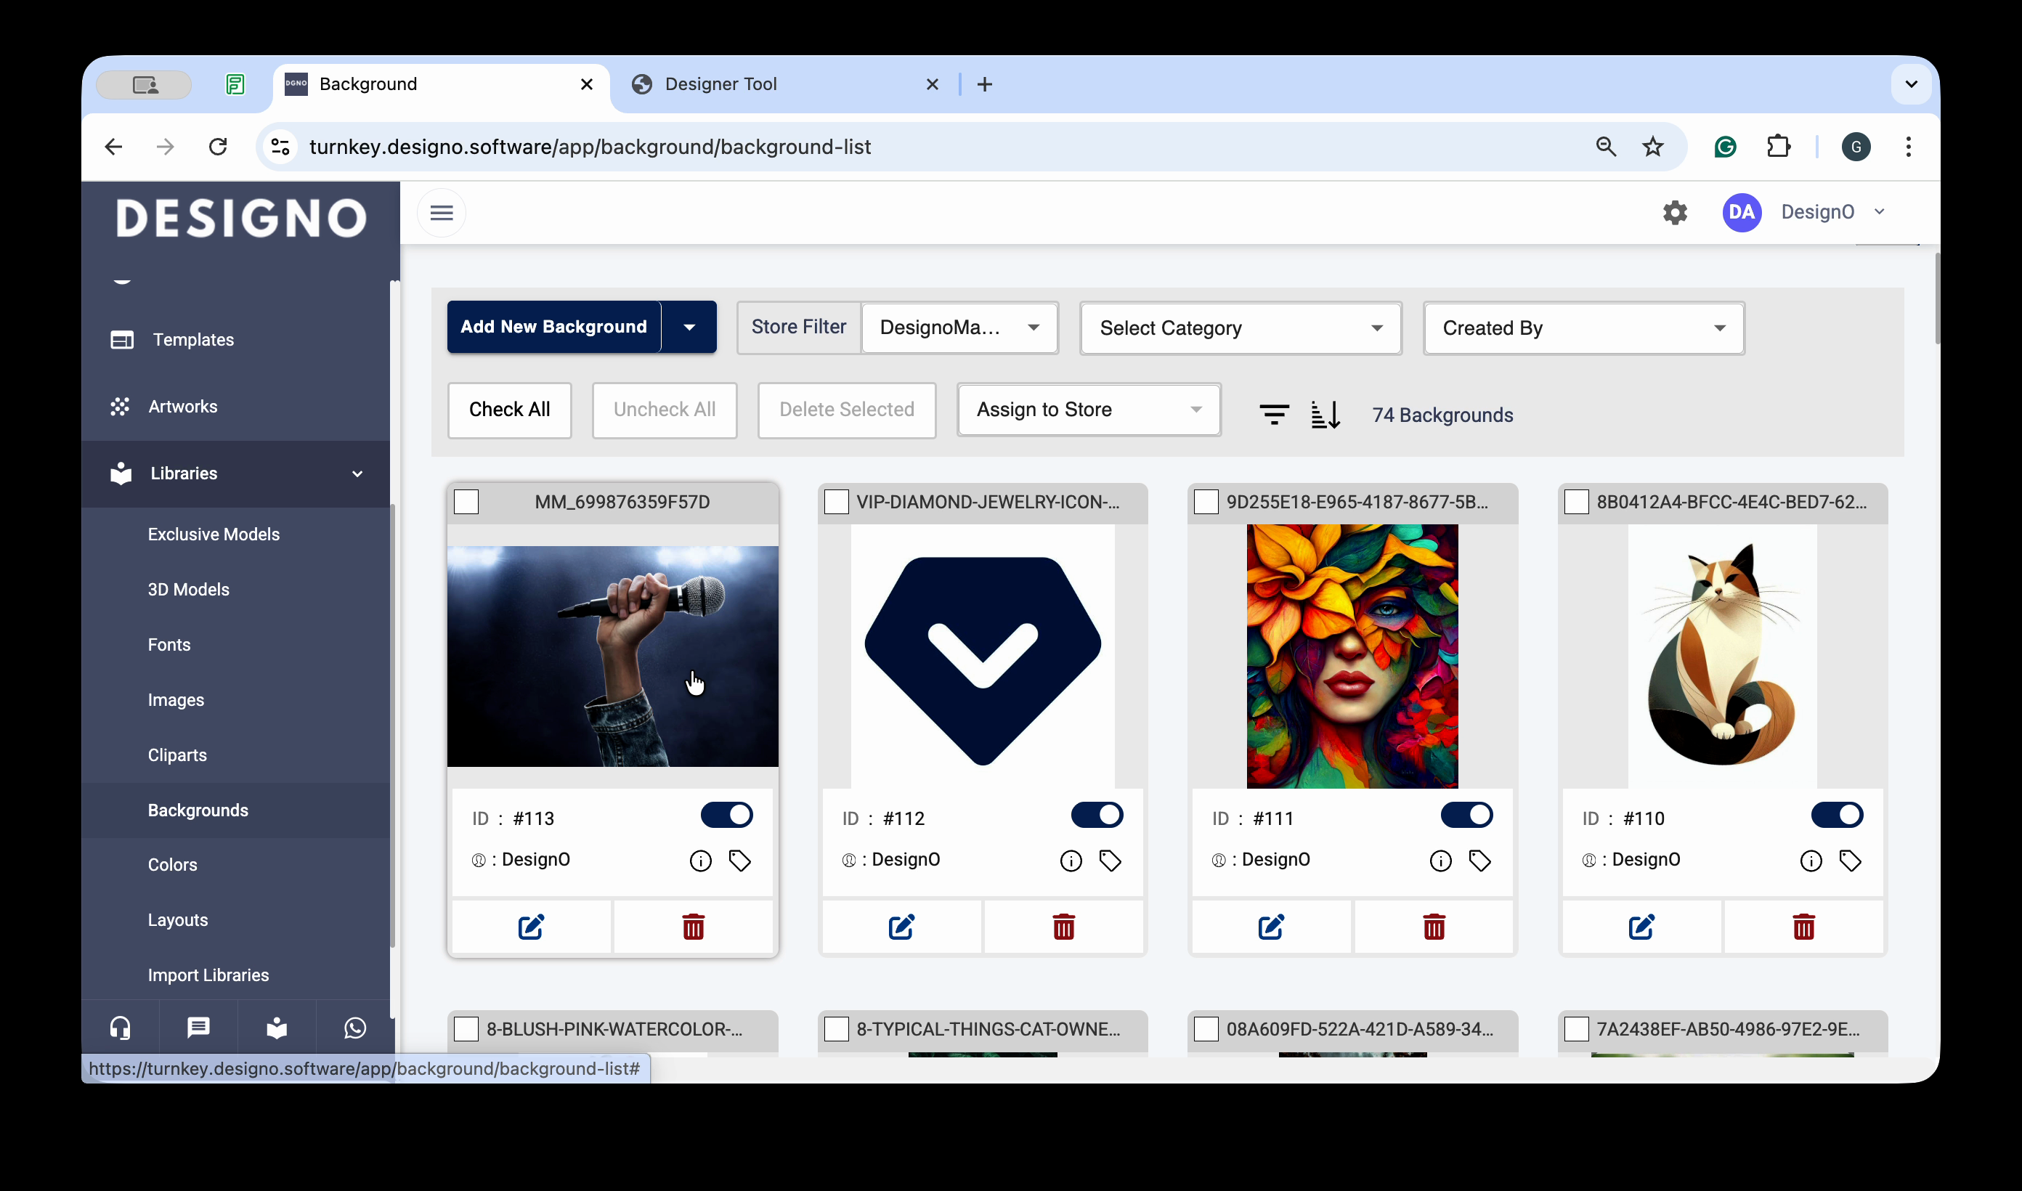This screenshot has height=1191, width=2022.
Task: Switch to the Designer Tool browser tab
Action: coord(720,84)
